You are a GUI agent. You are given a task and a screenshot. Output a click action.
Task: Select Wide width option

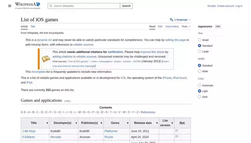[200, 71]
